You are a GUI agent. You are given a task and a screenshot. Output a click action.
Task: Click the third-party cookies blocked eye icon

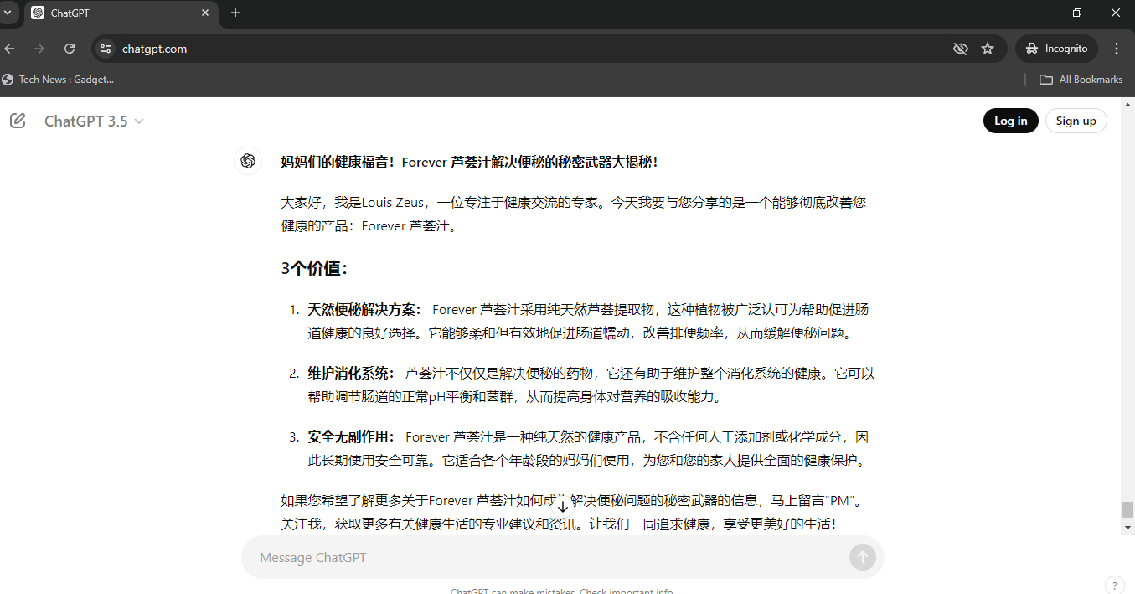(961, 49)
